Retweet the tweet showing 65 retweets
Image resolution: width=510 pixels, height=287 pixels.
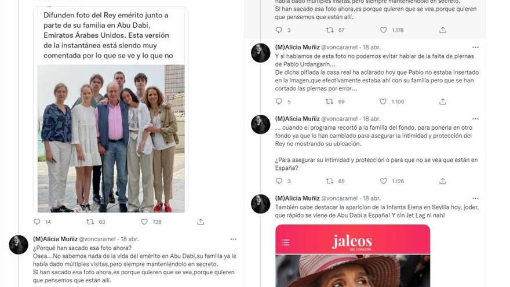pyautogui.click(x=330, y=181)
